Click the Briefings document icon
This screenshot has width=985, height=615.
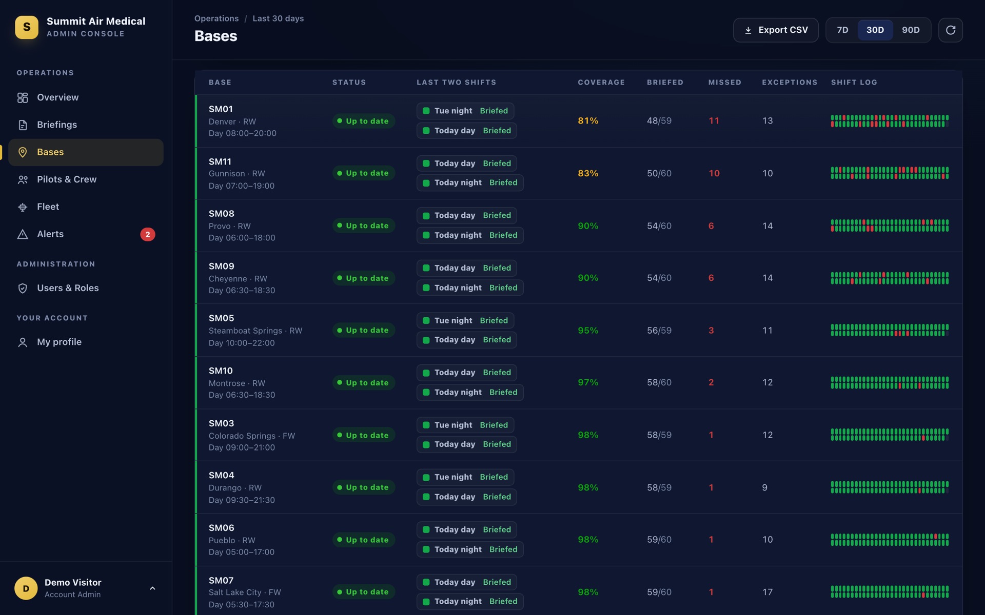pos(23,125)
